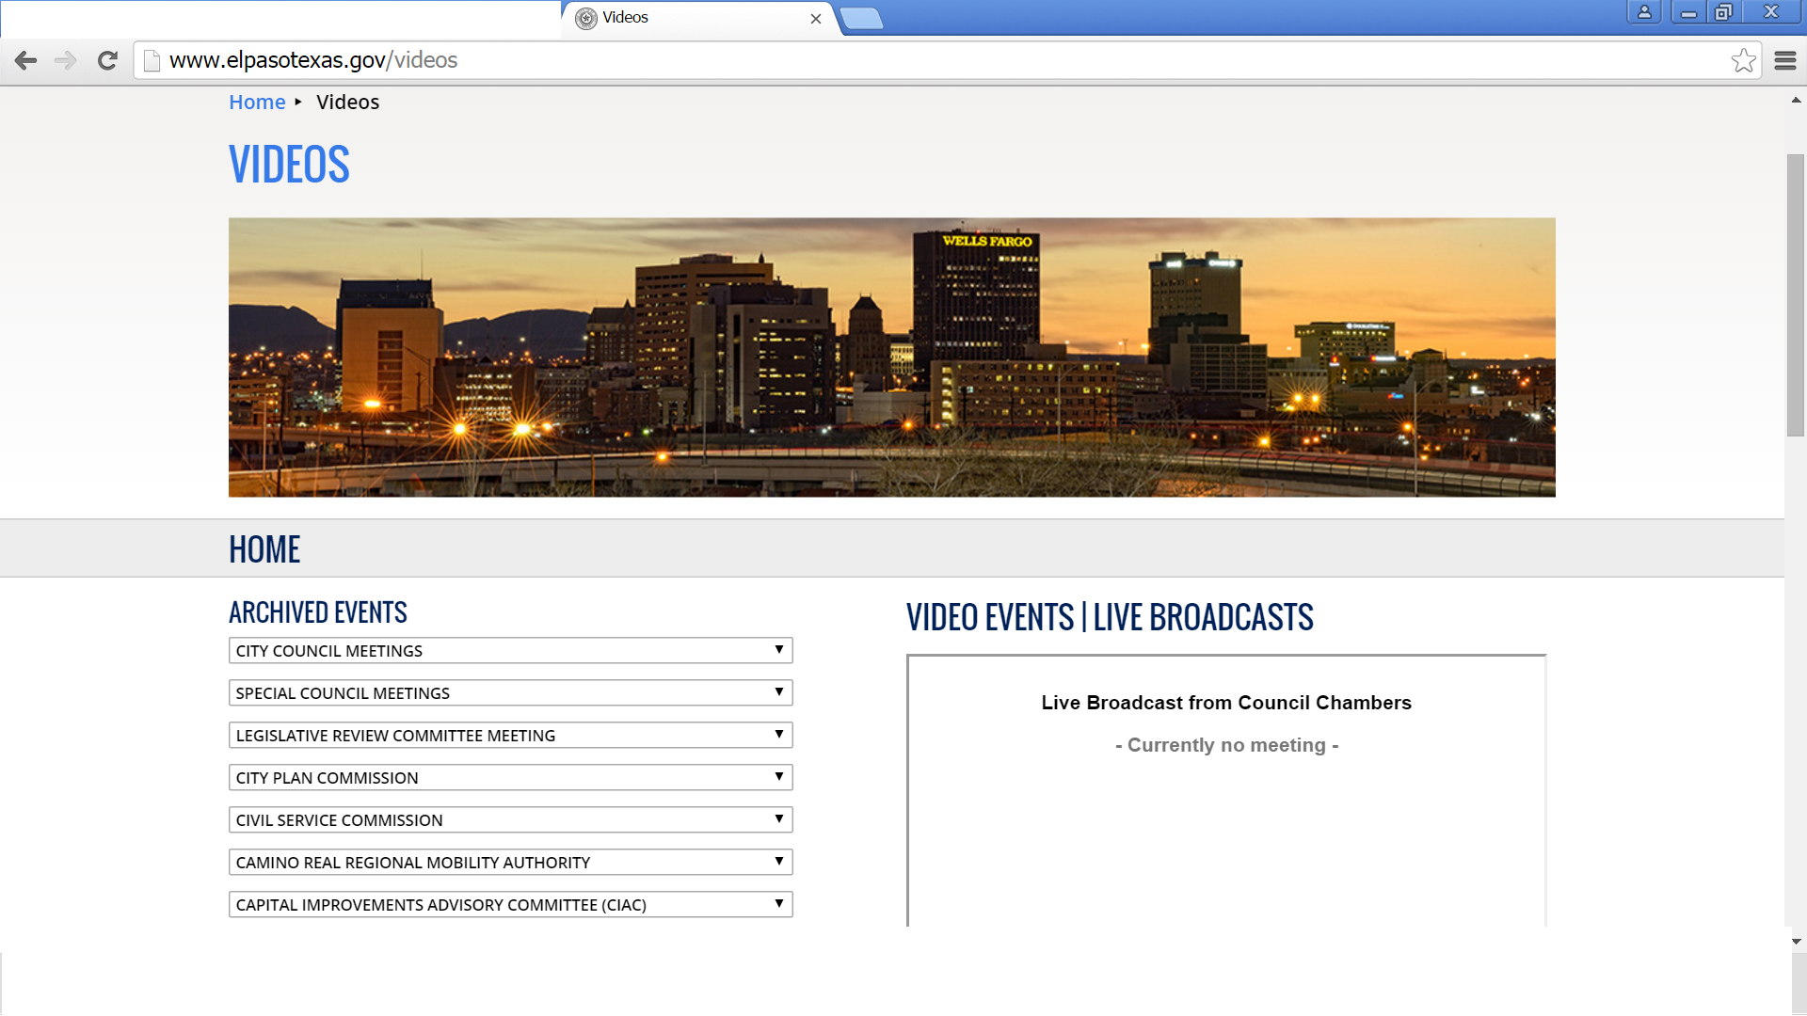This screenshot has height=1016, width=1807.
Task: Click the address bar URL field
Action: (x=847, y=60)
